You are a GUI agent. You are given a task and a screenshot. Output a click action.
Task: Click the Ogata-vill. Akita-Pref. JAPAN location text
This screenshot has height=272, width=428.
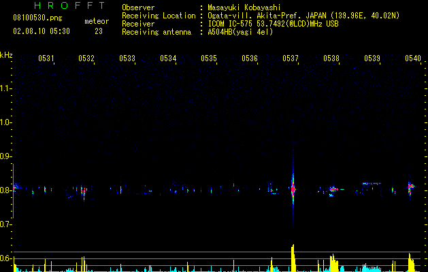[303, 16]
